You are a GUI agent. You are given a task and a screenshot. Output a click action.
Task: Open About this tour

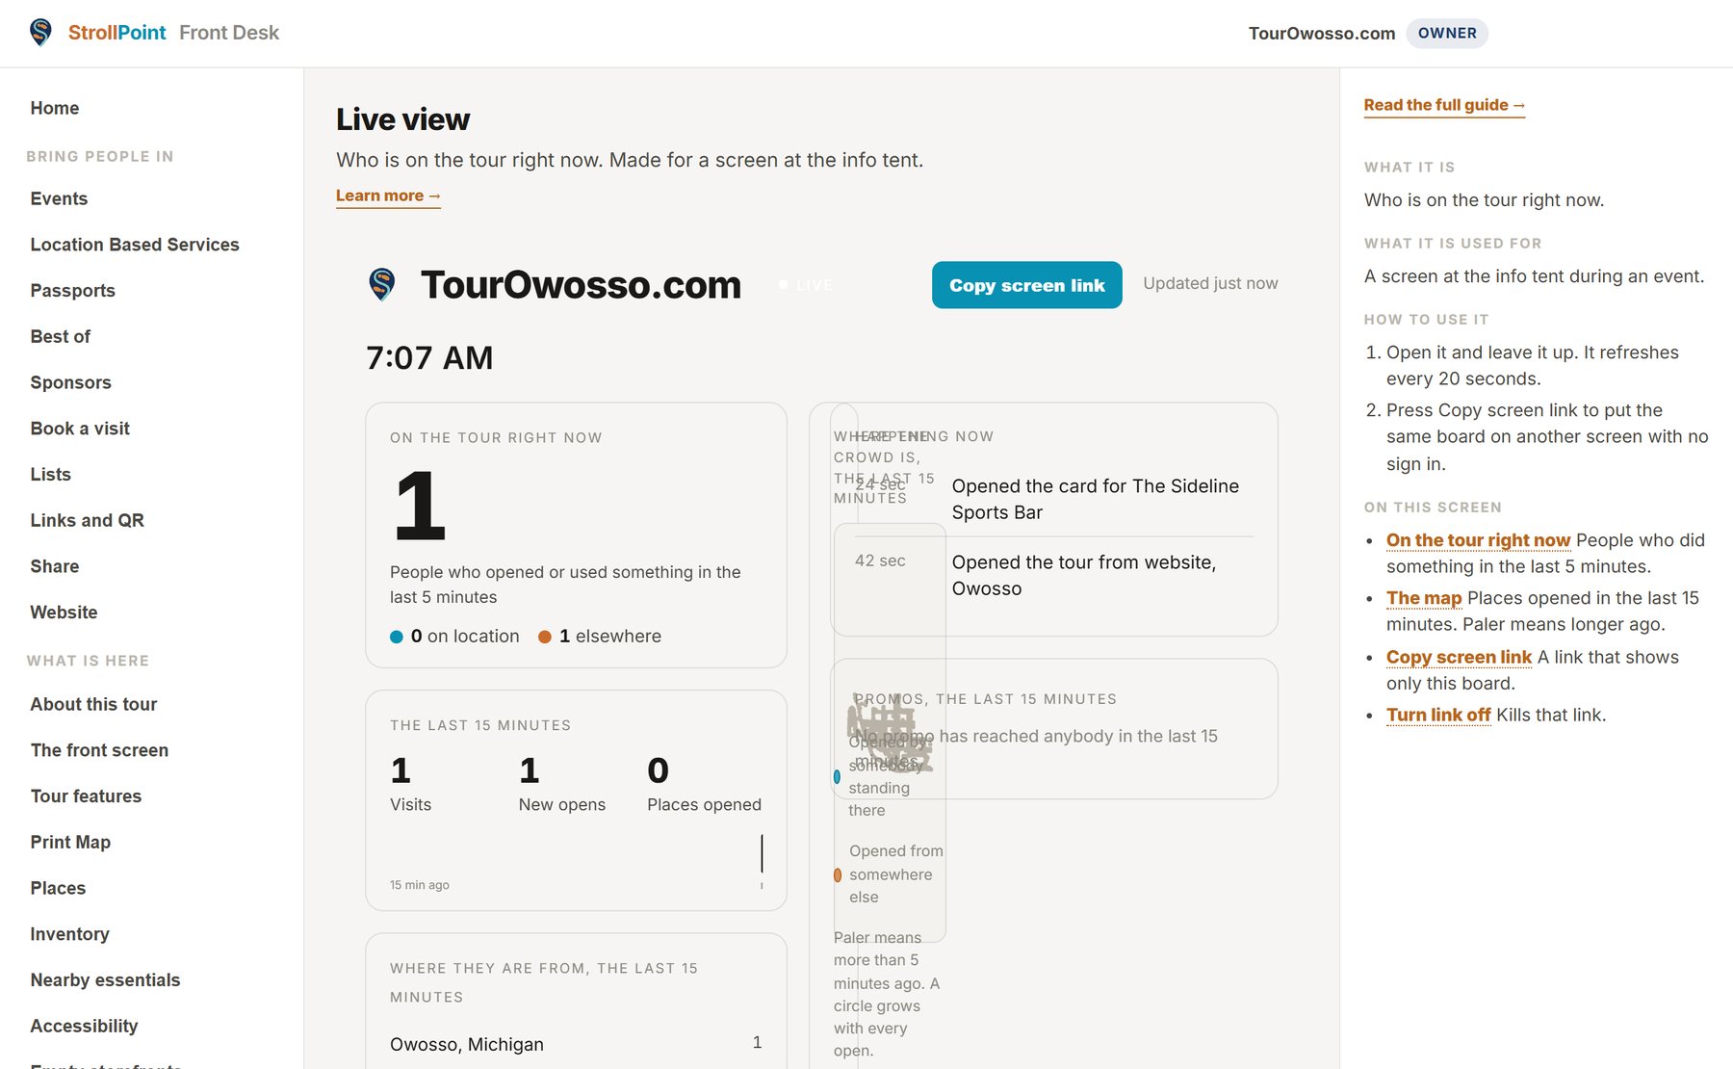point(93,704)
